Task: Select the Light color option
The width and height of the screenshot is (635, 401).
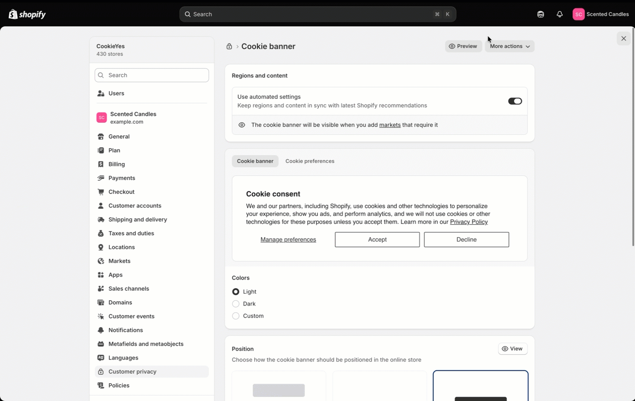Action: 236,292
